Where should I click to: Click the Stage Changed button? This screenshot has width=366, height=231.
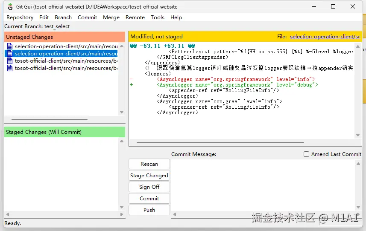pyautogui.click(x=149, y=175)
